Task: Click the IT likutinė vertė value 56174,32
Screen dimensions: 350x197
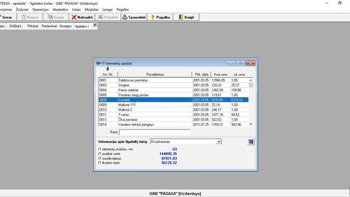Action: coord(169,163)
